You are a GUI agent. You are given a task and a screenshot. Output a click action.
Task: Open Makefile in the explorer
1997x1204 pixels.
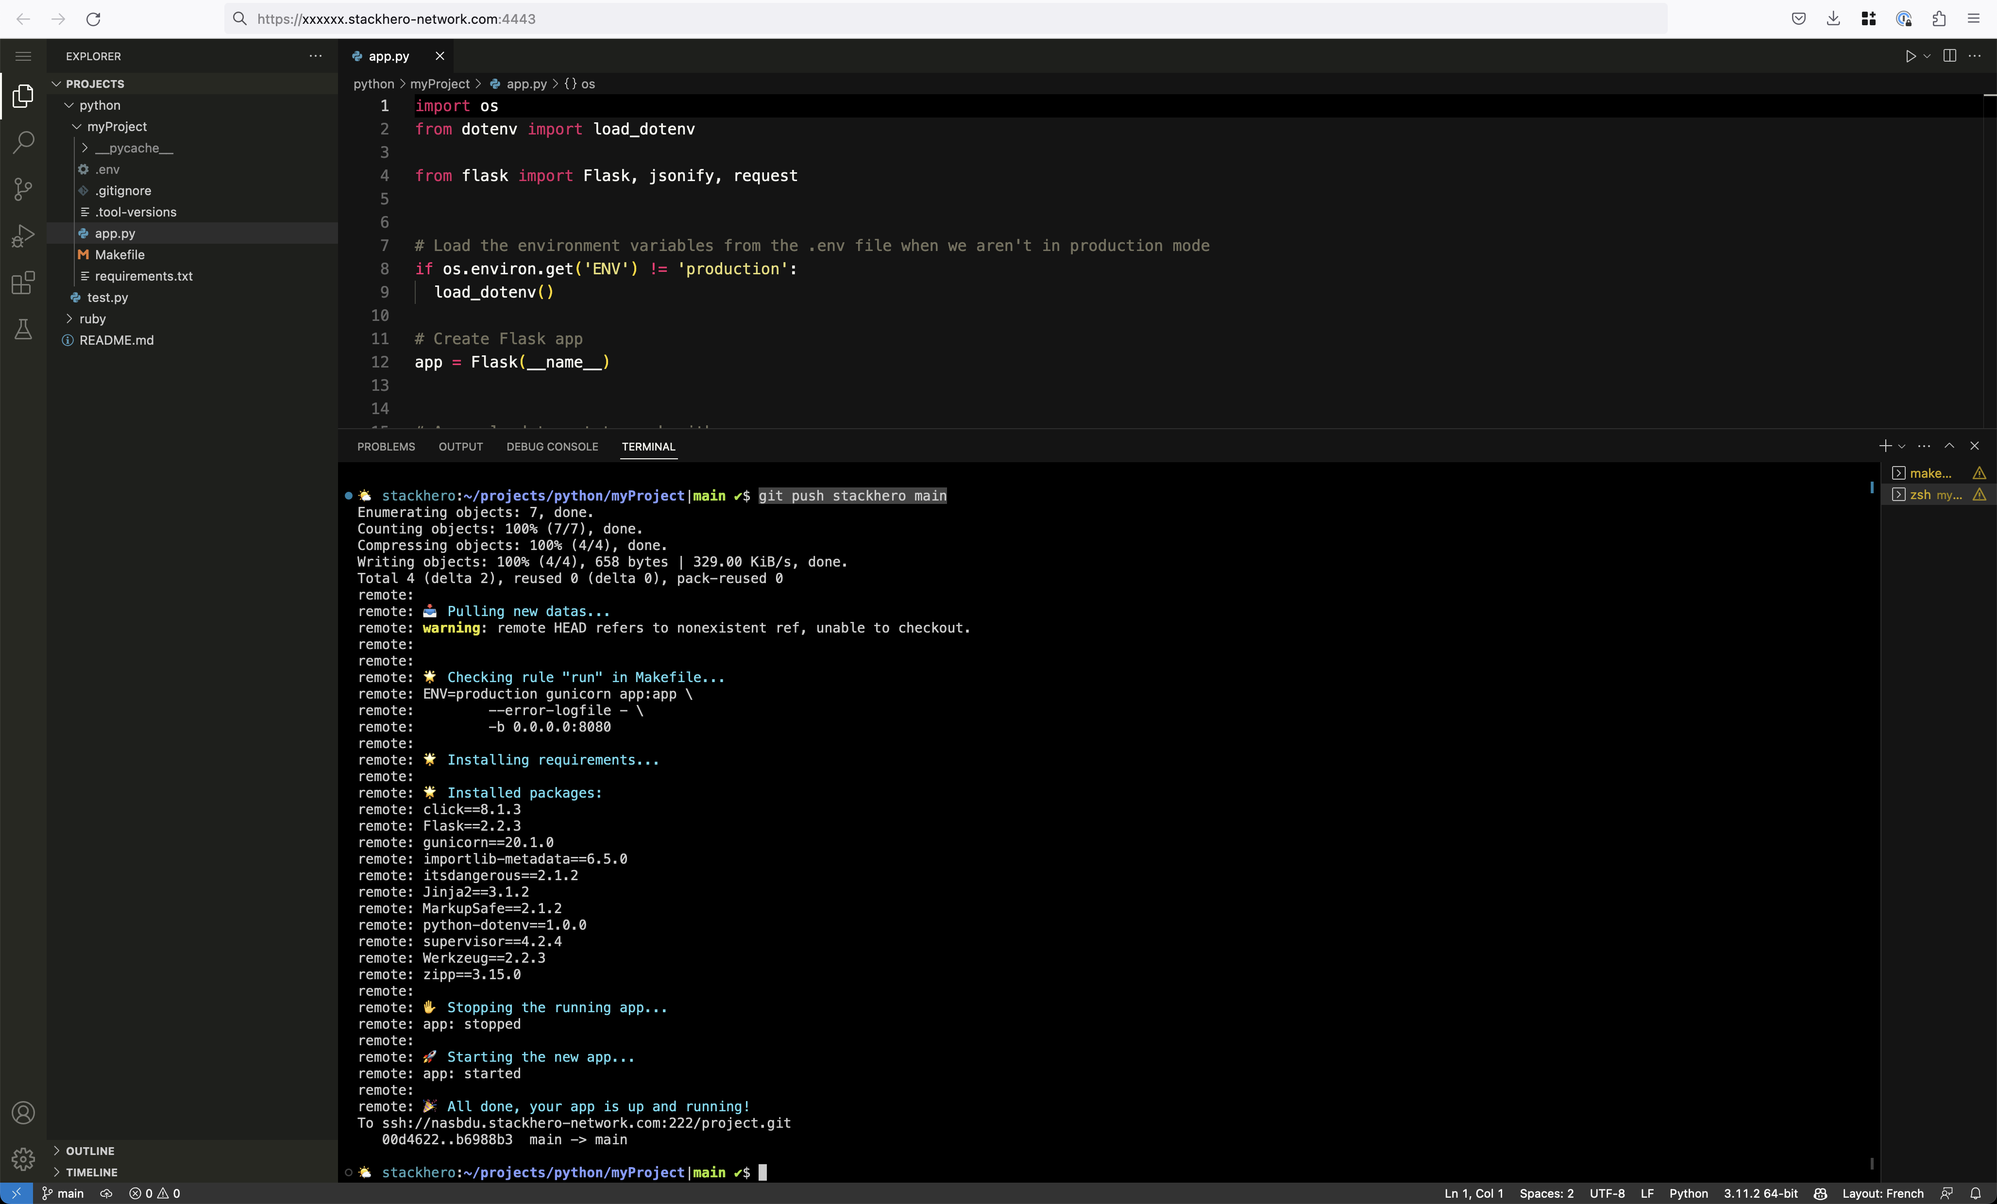point(120,255)
